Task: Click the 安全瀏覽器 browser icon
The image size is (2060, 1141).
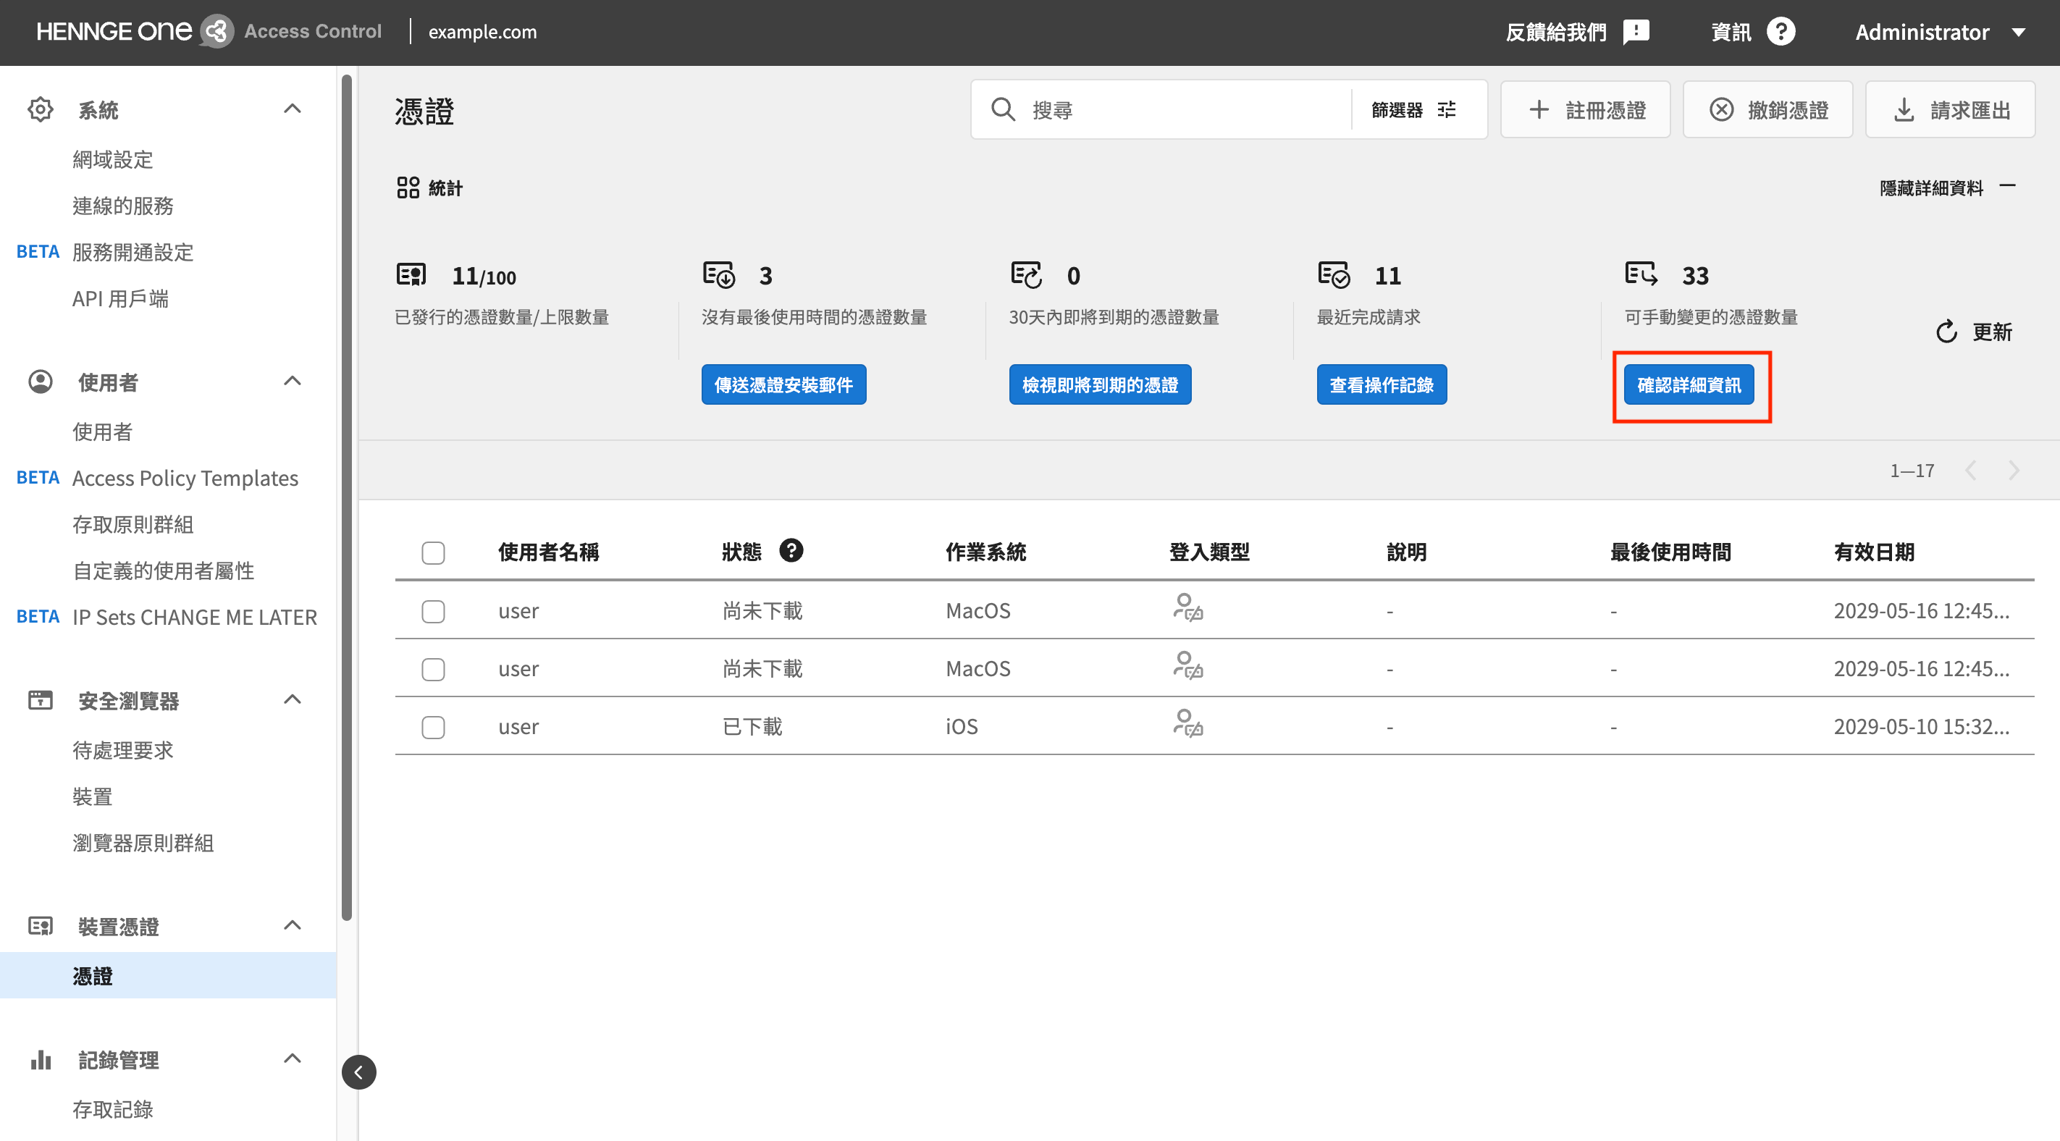Action: coord(40,700)
